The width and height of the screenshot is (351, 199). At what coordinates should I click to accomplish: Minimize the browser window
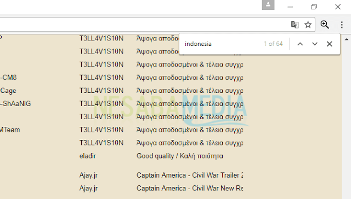pyautogui.click(x=290, y=7)
